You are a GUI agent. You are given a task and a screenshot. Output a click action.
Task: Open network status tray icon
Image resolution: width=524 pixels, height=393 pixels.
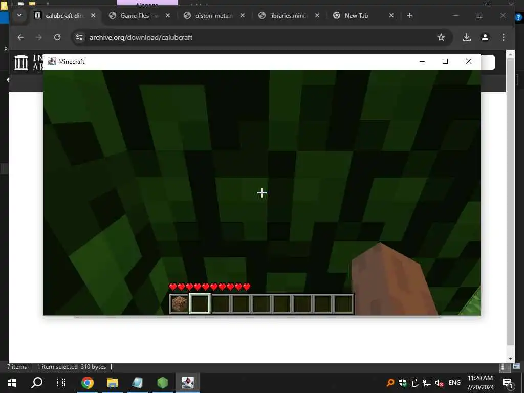(427, 383)
